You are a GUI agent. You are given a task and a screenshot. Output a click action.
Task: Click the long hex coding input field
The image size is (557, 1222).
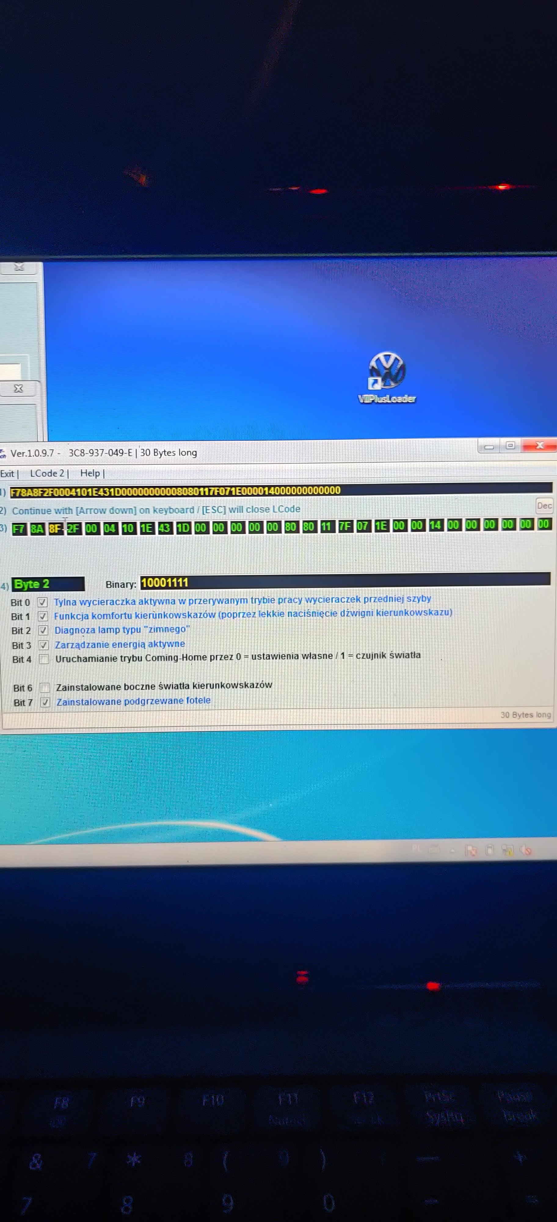pyautogui.click(x=280, y=491)
